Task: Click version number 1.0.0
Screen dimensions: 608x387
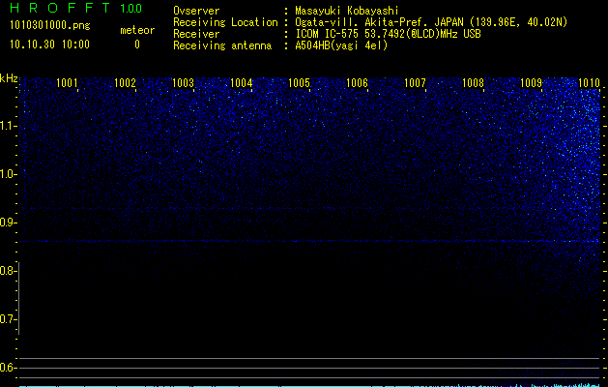Action: point(131,9)
